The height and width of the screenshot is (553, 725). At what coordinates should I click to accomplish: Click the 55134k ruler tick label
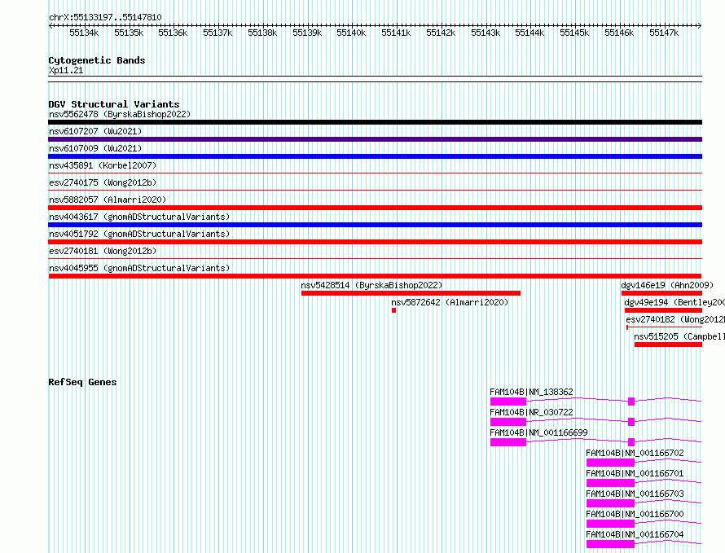click(x=84, y=33)
